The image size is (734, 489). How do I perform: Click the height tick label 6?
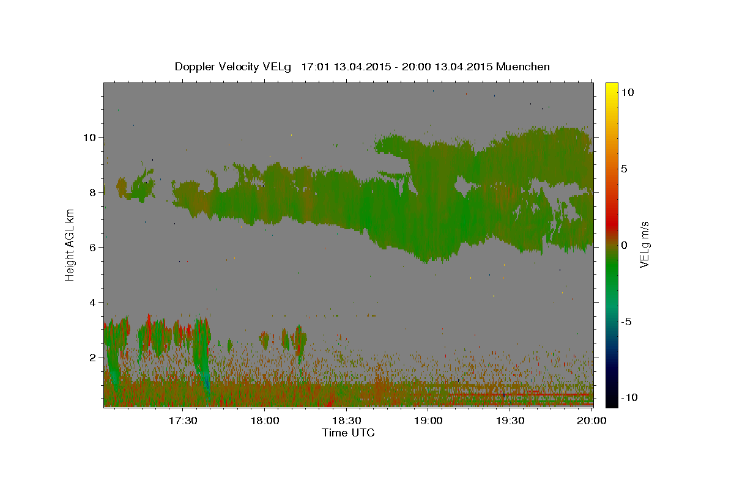(94, 247)
